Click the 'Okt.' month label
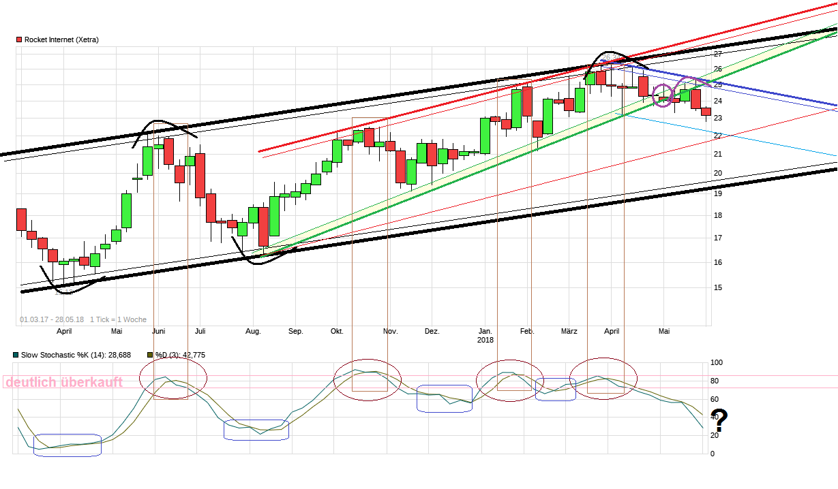Viewport: 838px width, 489px height. (x=337, y=332)
